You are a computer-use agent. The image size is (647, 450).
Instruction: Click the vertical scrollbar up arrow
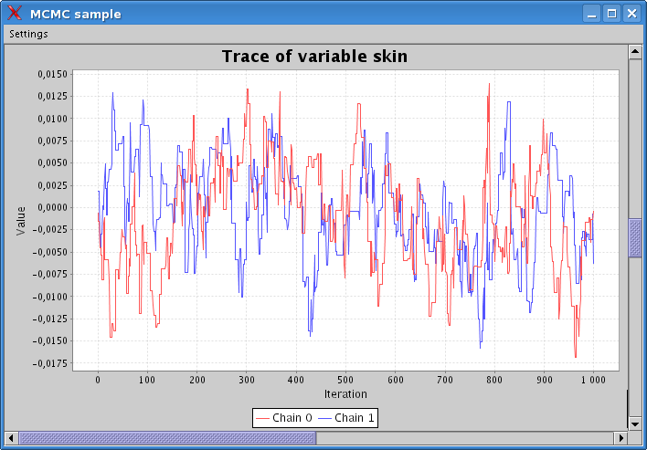[x=634, y=52]
